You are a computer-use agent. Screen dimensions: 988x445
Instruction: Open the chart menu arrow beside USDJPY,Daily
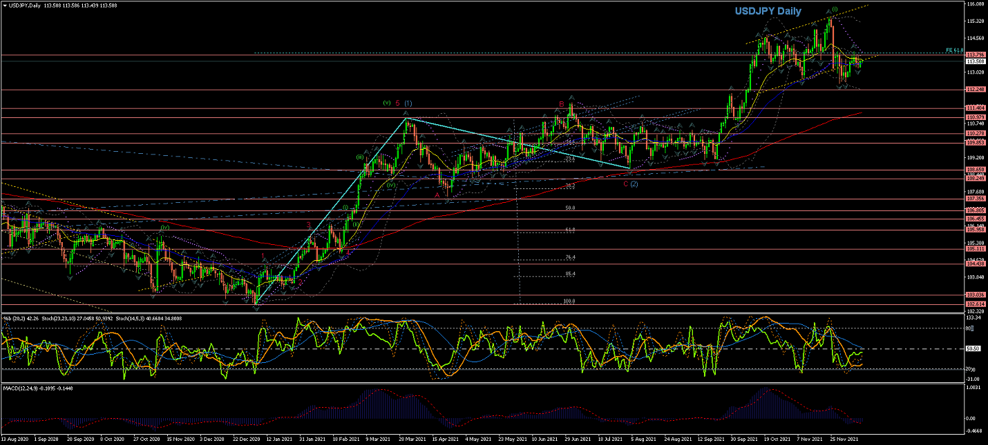[5, 5]
